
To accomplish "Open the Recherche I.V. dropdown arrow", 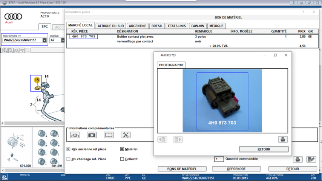I will click(x=44, y=40).
